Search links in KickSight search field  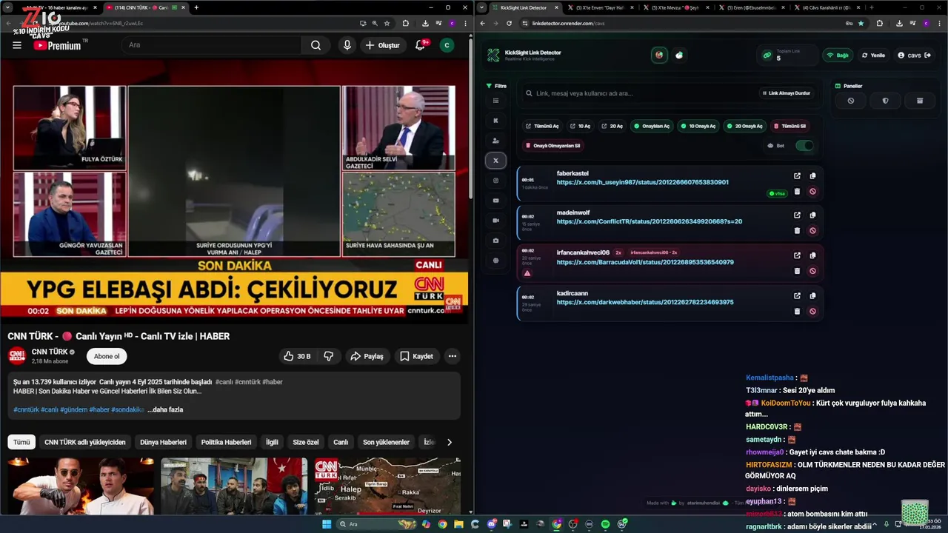(x=637, y=93)
